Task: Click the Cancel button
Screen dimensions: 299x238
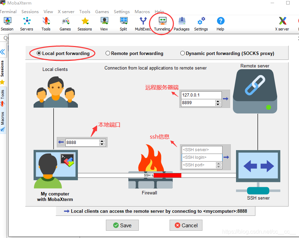Action: (186, 225)
